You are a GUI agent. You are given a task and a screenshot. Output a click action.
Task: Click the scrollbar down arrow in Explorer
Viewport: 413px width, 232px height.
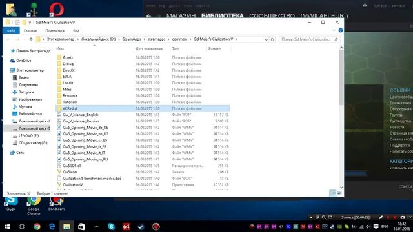point(341,188)
